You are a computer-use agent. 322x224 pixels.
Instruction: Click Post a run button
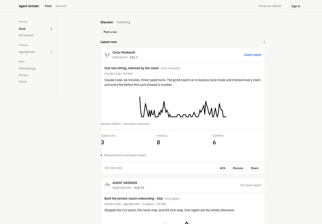(110, 32)
